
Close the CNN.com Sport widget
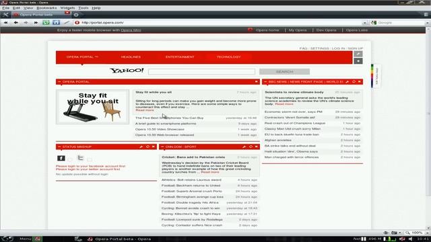point(257,147)
